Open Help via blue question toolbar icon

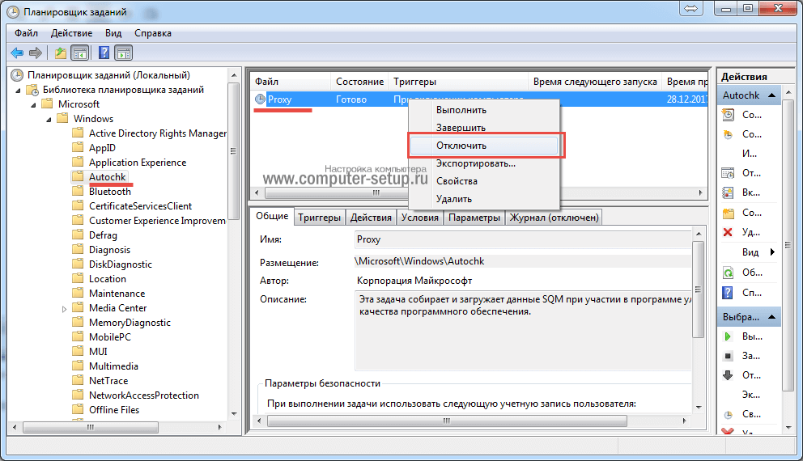104,53
